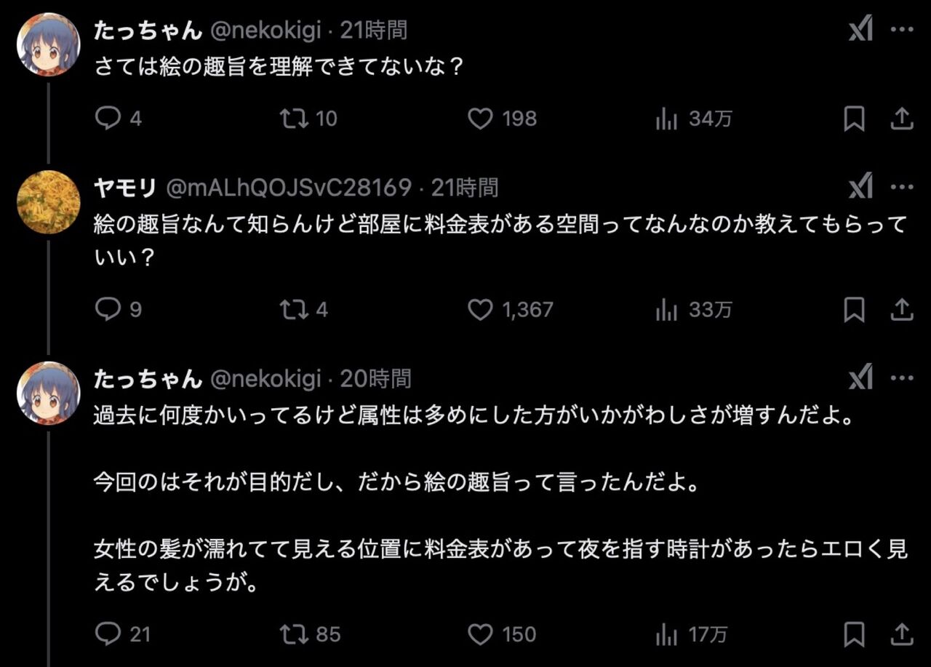Reply to ヤモリ's tweet with 9 replies
The width and height of the screenshot is (931, 667).
coord(108,311)
